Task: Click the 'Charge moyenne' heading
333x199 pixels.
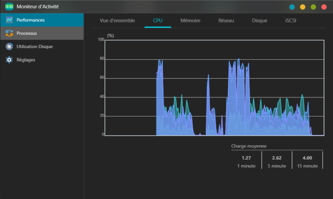Action: click(x=249, y=146)
